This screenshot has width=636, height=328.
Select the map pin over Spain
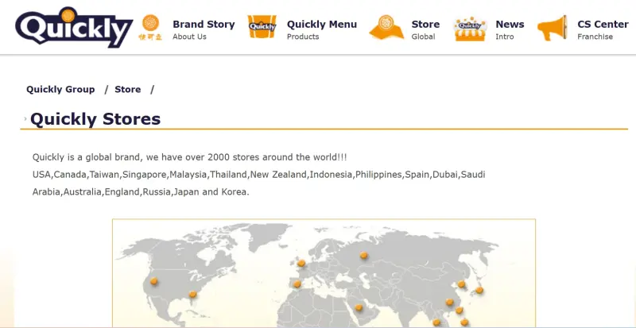click(x=297, y=284)
